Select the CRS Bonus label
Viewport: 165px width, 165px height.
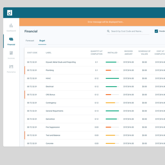(50, 95)
